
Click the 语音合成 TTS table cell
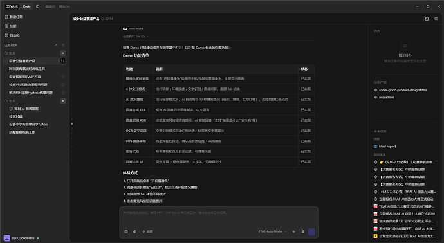tap(138, 110)
